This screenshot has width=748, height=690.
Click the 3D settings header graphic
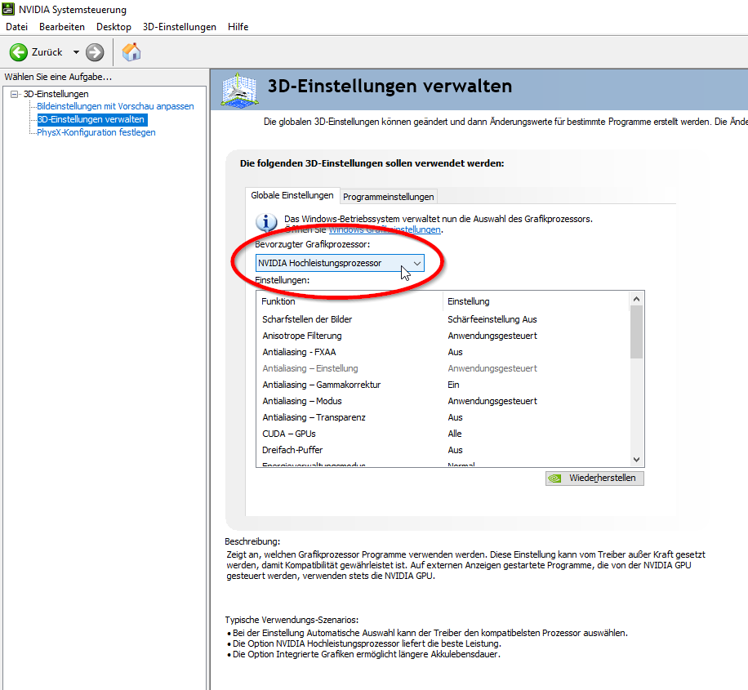coord(239,89)
